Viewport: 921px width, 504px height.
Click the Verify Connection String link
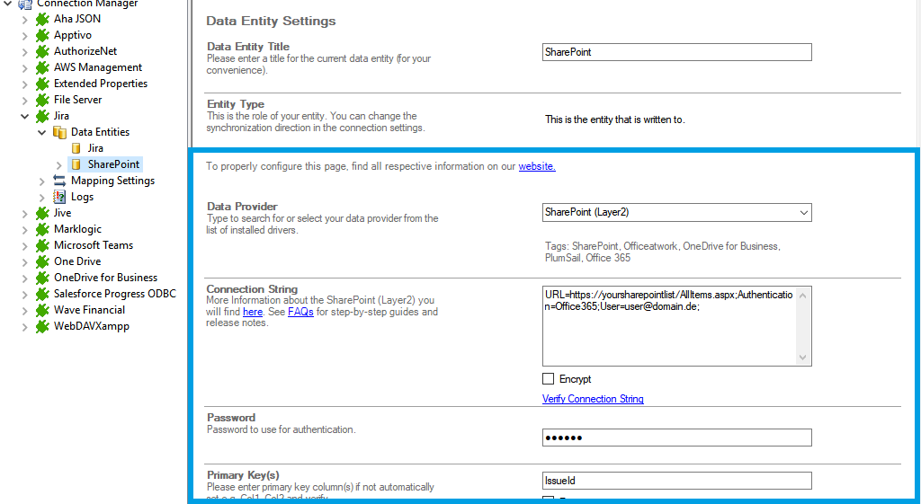(x=593, y=399)
